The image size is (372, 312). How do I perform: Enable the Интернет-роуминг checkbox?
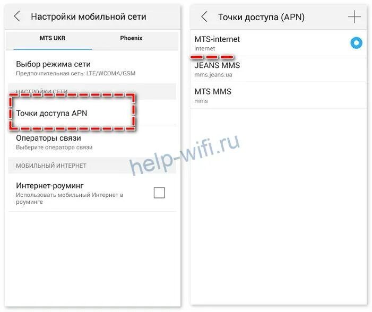click(x=159, y=193)
